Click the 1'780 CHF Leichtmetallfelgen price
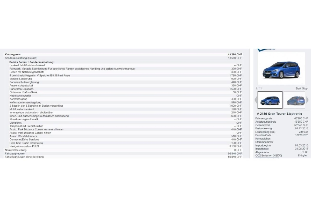 236,76
